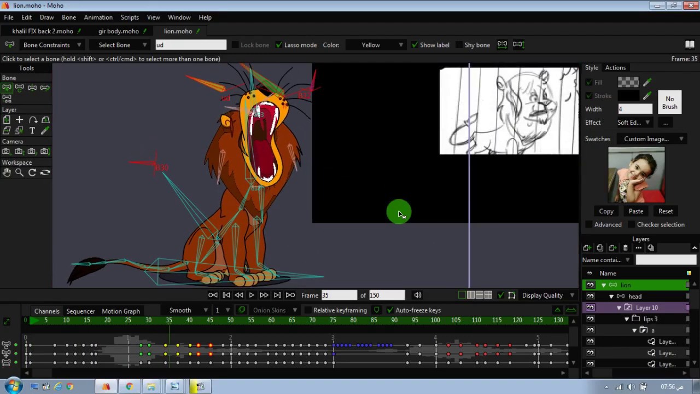Click the Delete Layer trash icon
The width and height of the screenshot is (700, 394).
click(x=626, y=248)
